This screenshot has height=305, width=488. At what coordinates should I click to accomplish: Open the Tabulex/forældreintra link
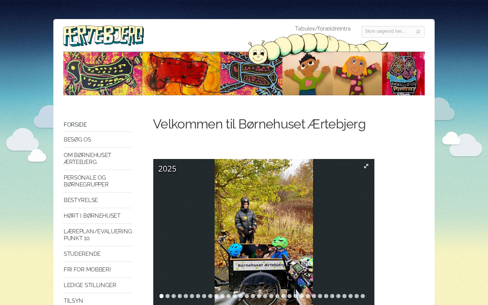click(323, 29)
